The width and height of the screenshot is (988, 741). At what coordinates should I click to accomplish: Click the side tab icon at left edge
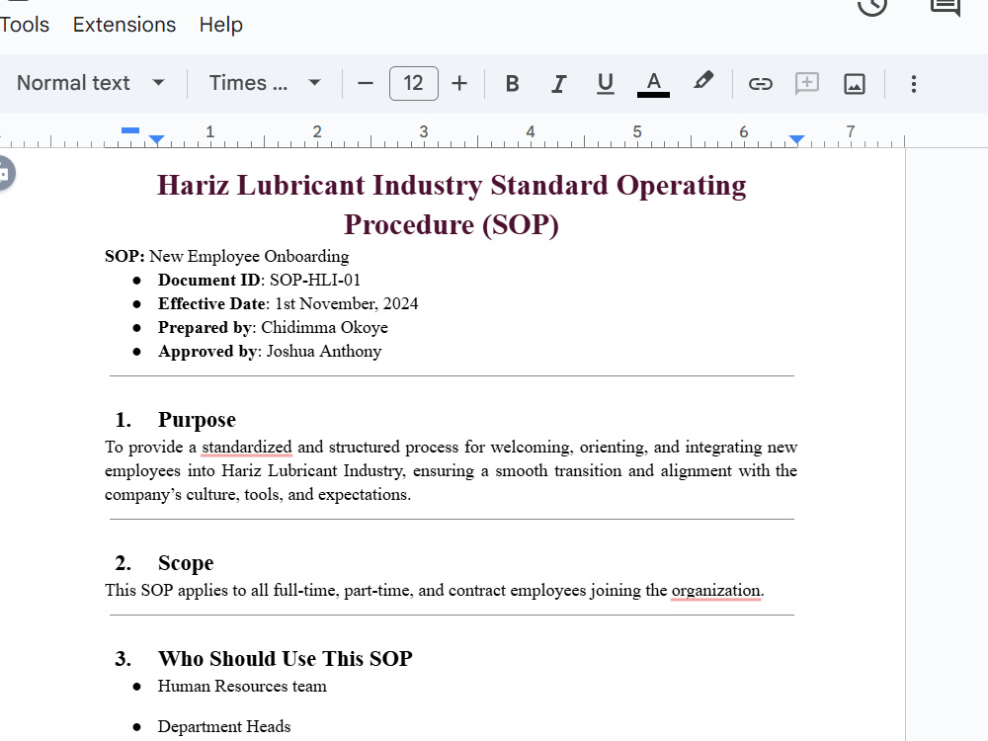(5, 173)
